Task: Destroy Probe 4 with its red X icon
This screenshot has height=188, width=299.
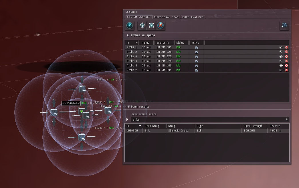Action: pyautogui.click(x=286, y=56)
